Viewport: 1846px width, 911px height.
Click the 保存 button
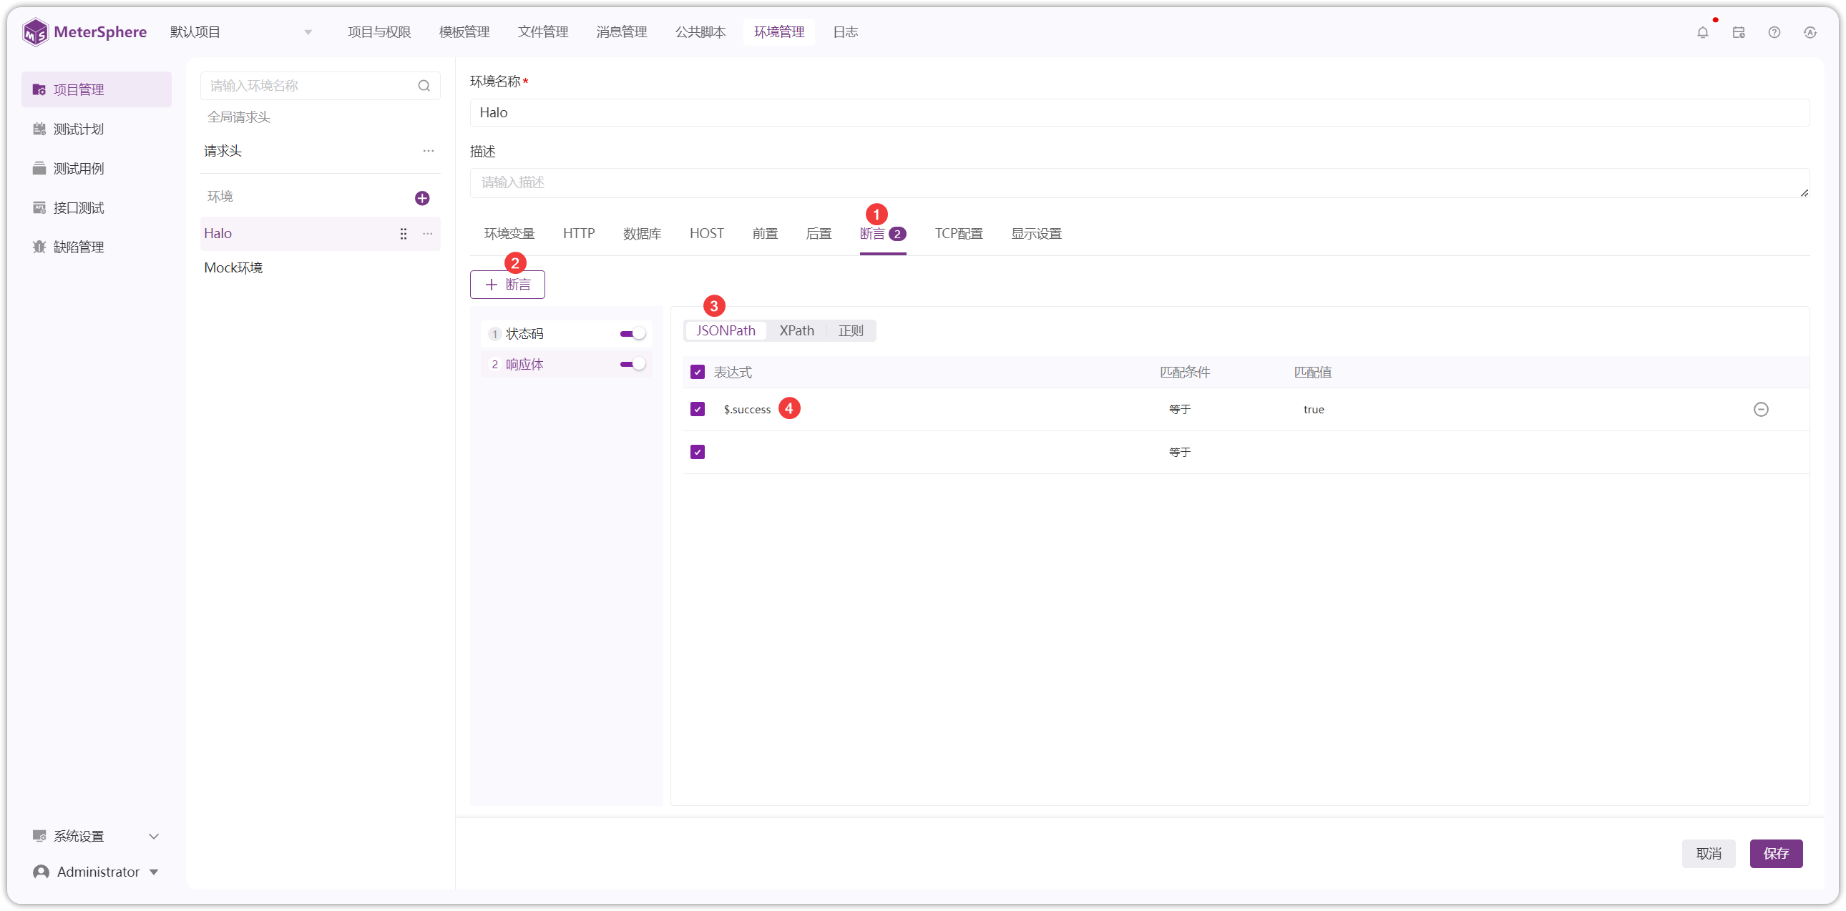[1776, 854]
